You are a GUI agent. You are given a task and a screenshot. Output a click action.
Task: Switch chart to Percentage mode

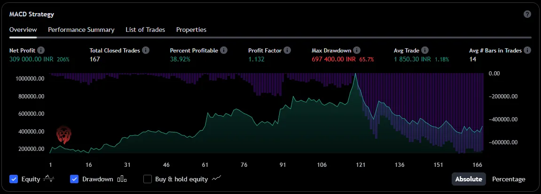(x=509, y=179)
